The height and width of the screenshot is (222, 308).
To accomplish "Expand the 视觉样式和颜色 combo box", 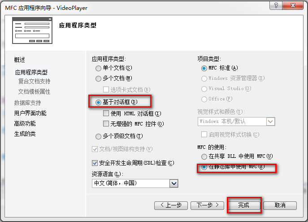I will (271, 122).
